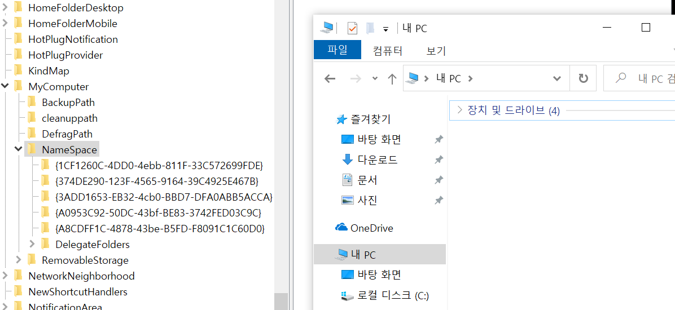Expand the HomeFolderMobile registry key
This screenshot has height=310, width=675.
[5, 23]
